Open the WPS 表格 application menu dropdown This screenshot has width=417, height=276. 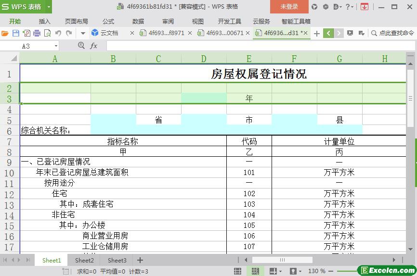(x=49, y=7)
